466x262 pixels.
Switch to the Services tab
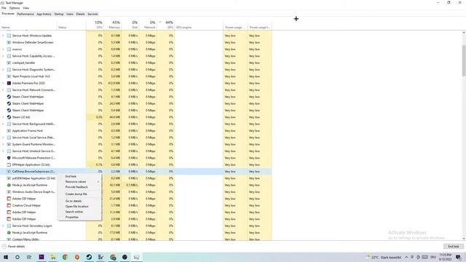(92, 14)
